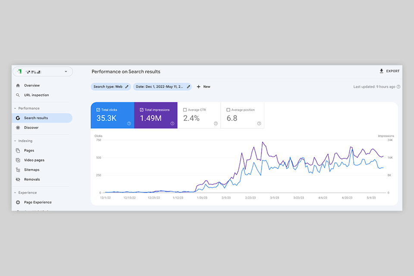This screenshot has height=276, width=414.
Task: Click the pencil icon on Search type filter
Action: tap(127, 87)
